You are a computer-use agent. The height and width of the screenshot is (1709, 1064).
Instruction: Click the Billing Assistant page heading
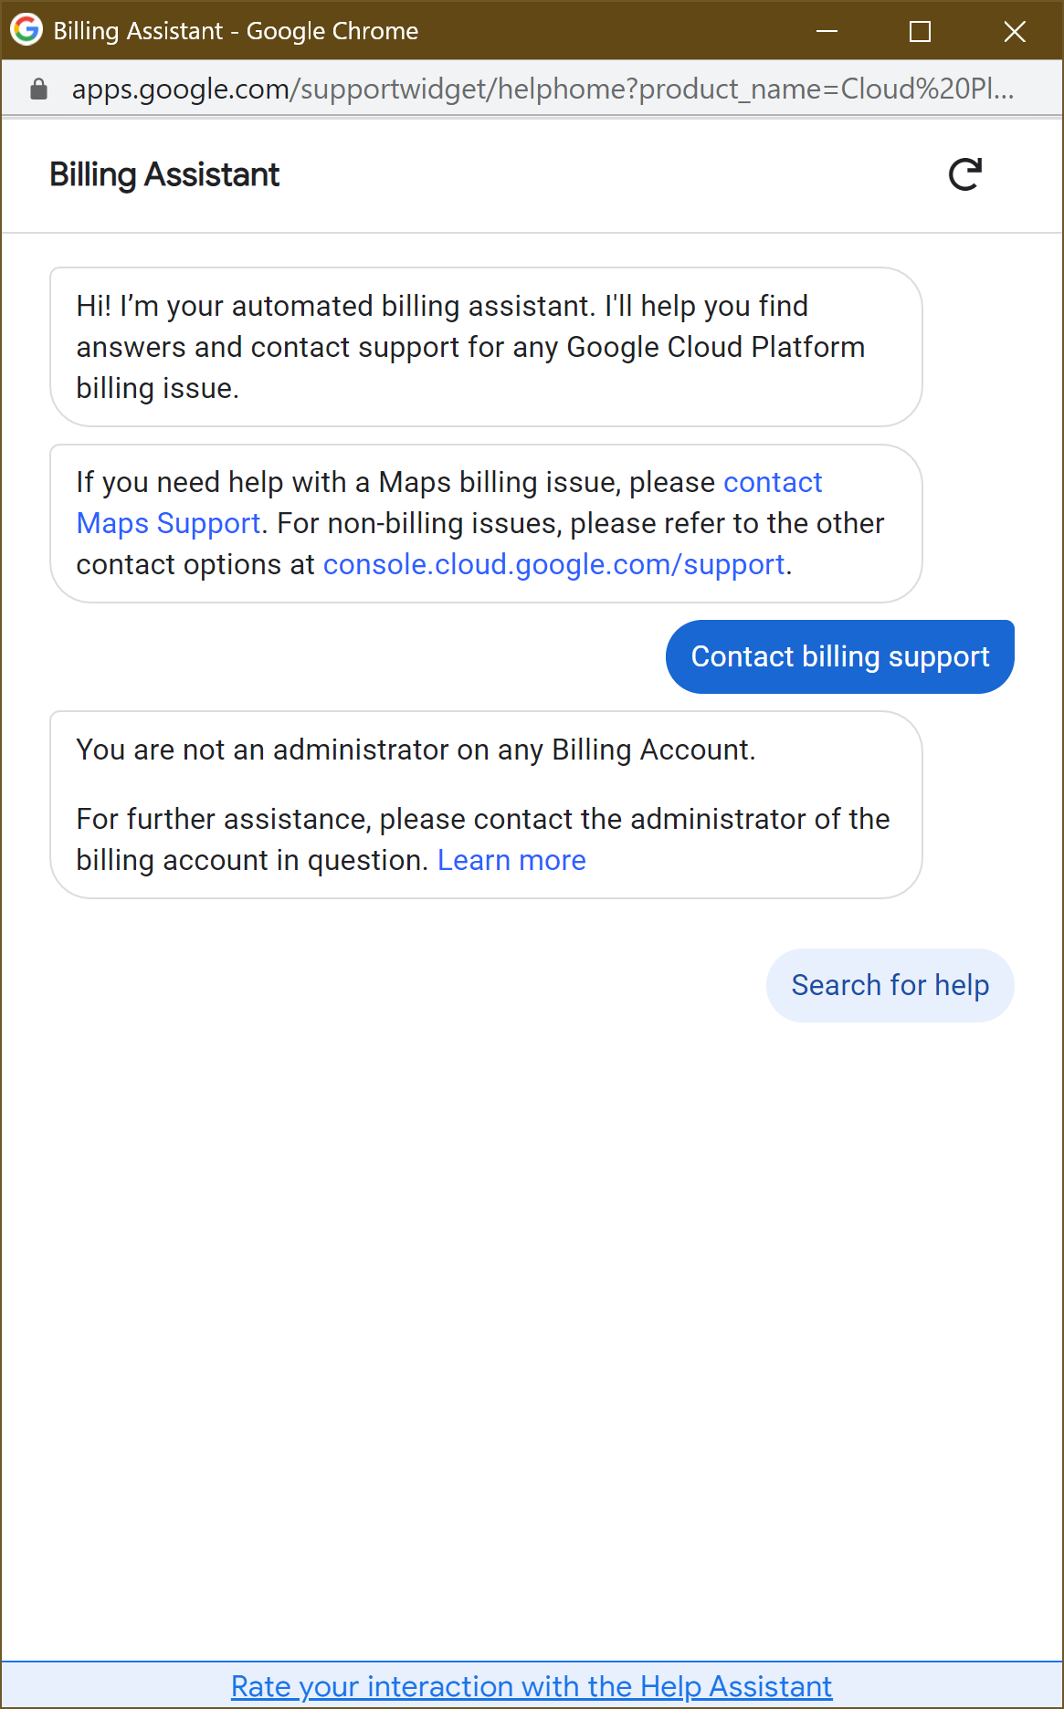164,174
